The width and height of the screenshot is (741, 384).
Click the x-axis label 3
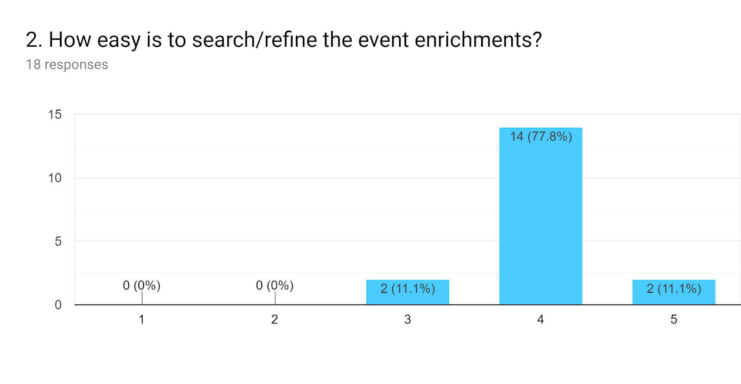pos(408,319)
